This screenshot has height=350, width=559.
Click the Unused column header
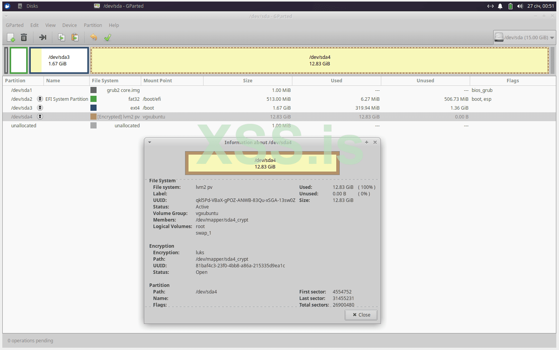426,81
